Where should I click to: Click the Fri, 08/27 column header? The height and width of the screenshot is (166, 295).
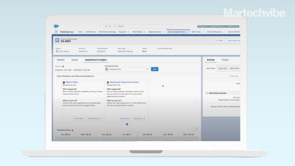[127, 135]
